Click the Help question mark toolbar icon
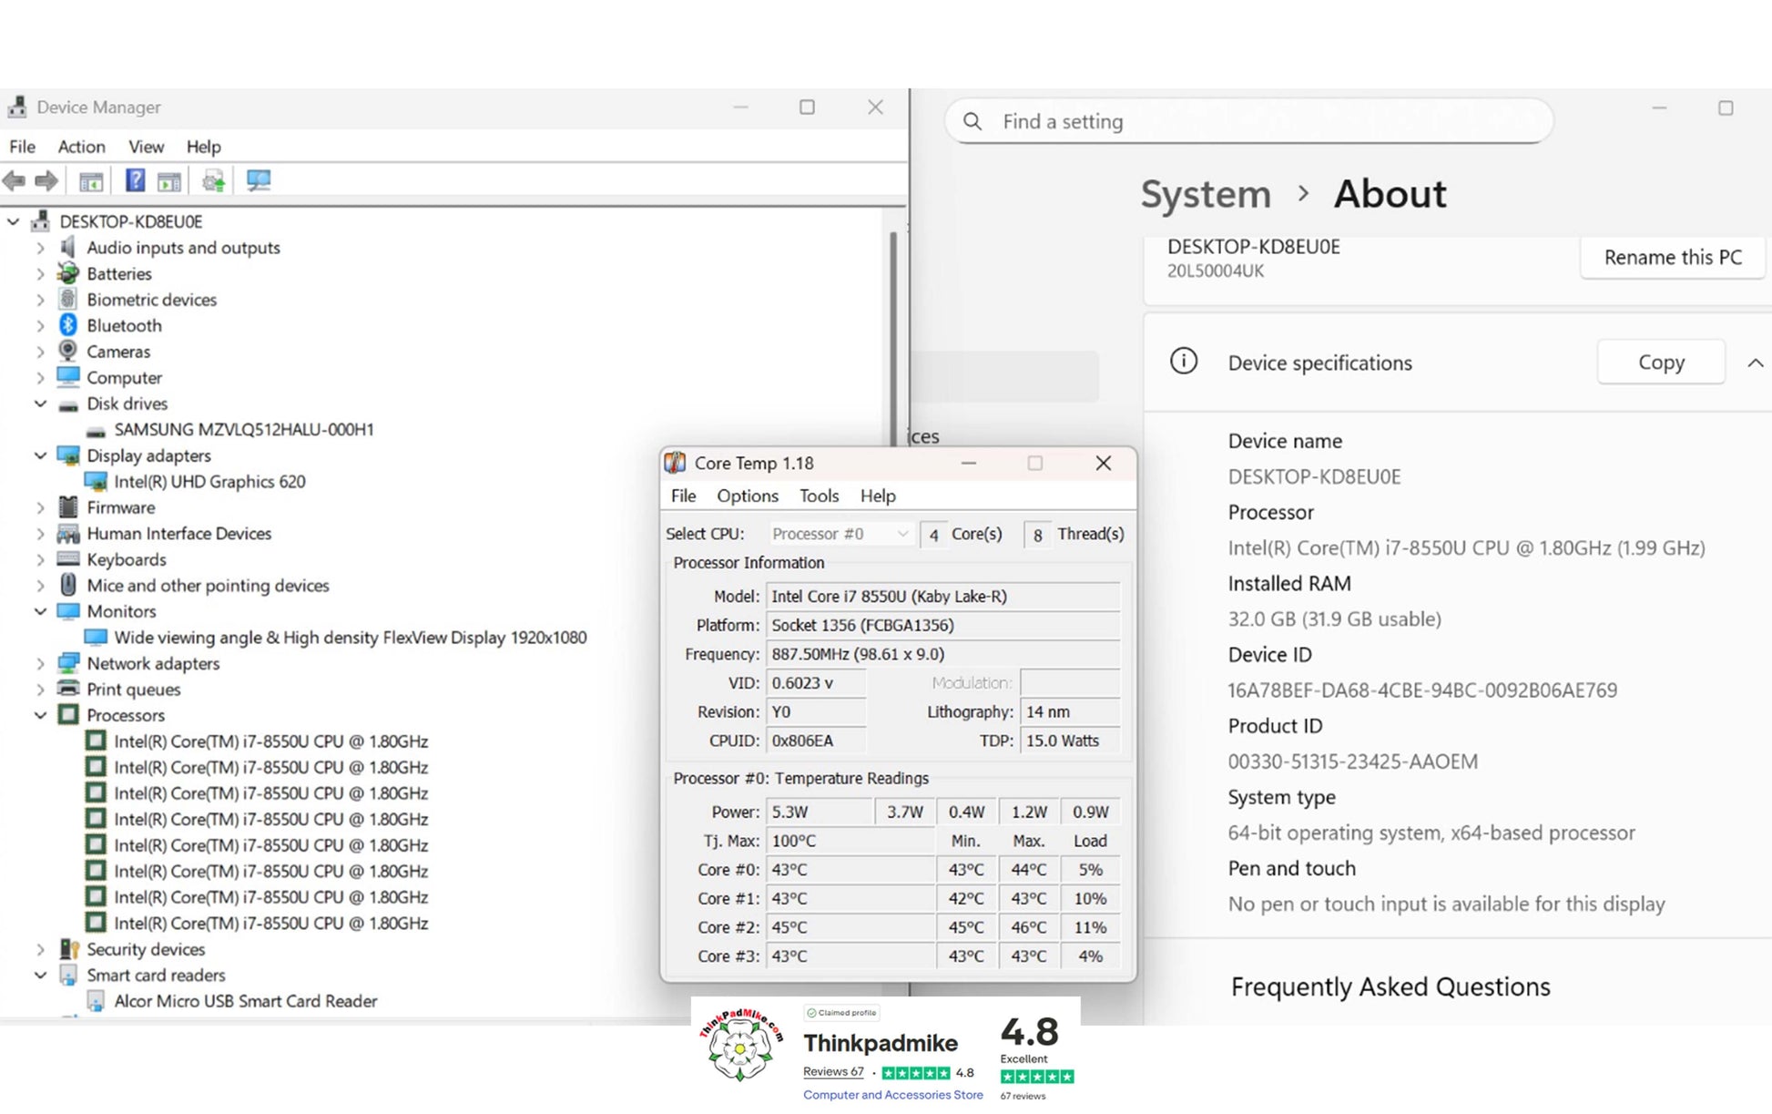1772x1114 pixels. [x=135, y=180]
